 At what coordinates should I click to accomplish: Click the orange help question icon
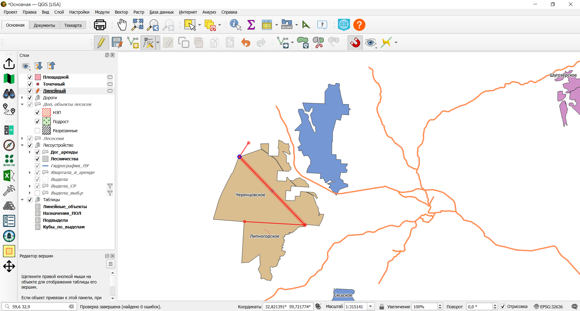click(359, 25)
